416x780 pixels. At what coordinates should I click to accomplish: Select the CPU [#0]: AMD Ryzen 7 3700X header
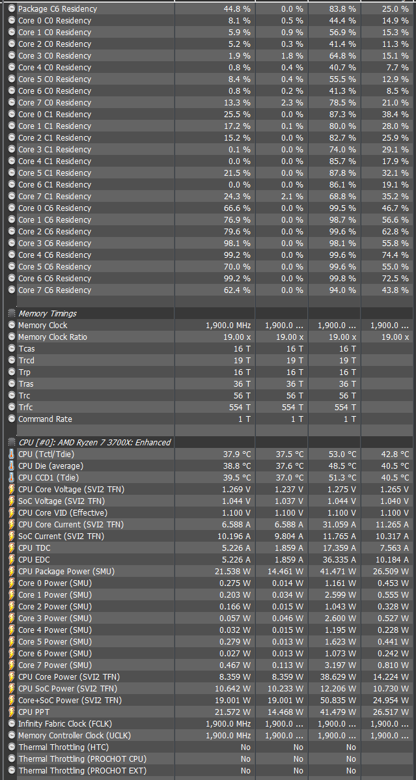(94, 442)
